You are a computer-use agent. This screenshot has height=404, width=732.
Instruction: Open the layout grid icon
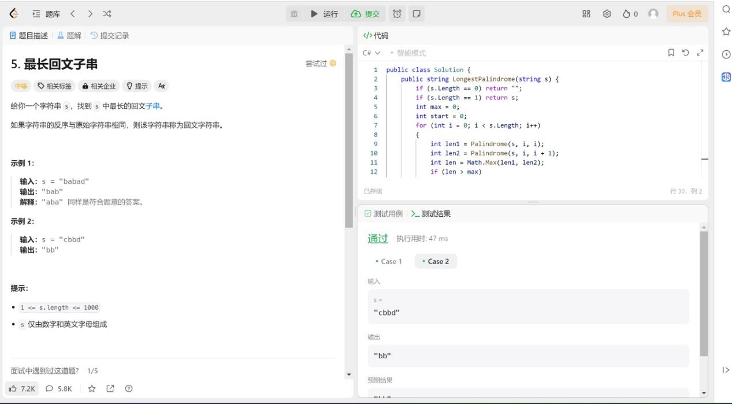click(586, 13)
